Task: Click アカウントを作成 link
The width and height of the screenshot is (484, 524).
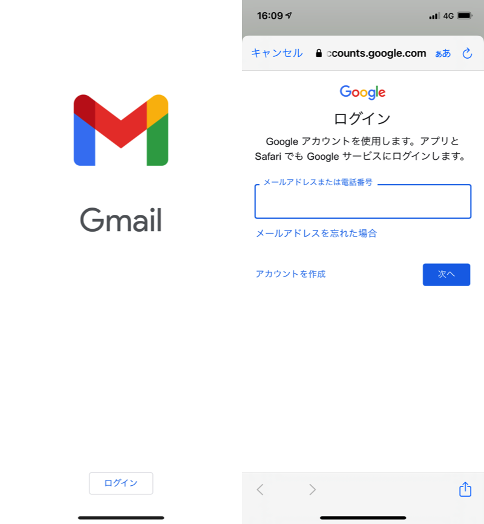Action: [290, 274]
